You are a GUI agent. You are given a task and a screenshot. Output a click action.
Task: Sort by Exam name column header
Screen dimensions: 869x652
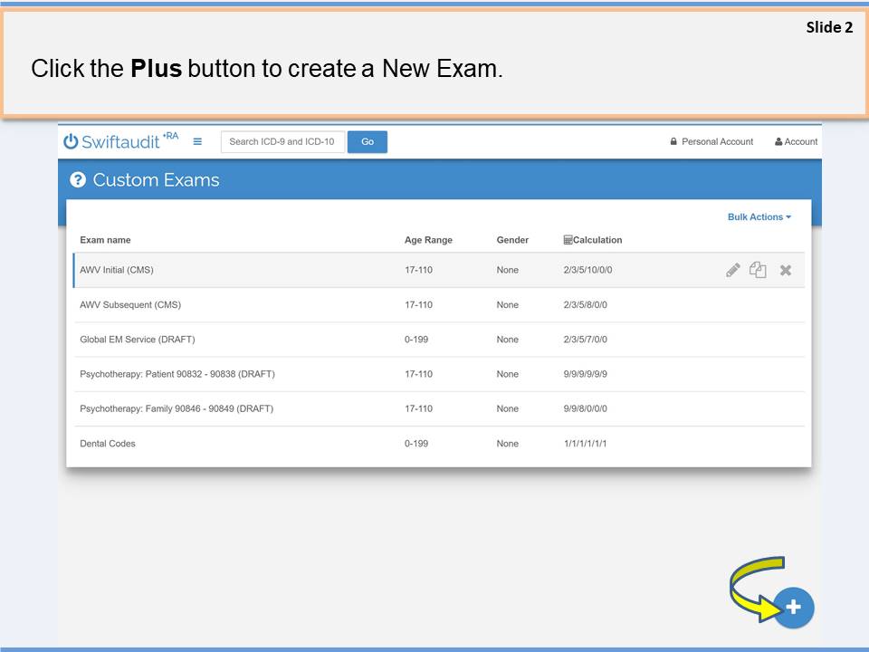click(x=105, y=240)
